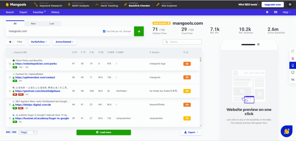Image resolution: width=296 pixels, height=141 pixels.
Task: Sort by WPR column
Action: click(x=111, y=52)
